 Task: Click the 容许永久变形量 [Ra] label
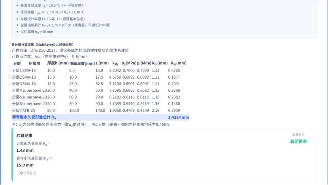point(34,159)
